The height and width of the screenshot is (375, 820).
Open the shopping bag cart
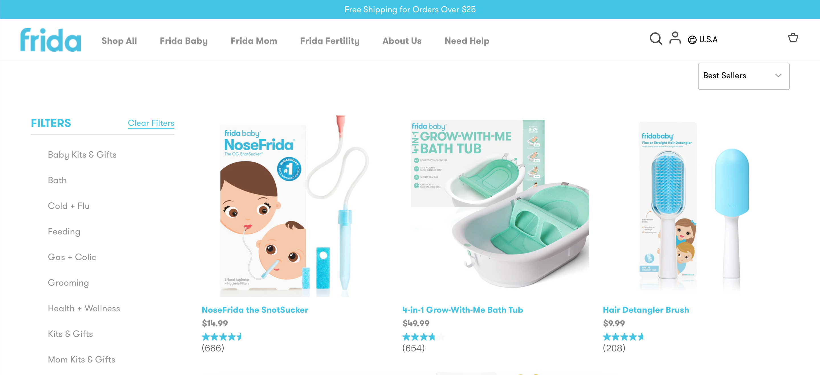point(793,38)
